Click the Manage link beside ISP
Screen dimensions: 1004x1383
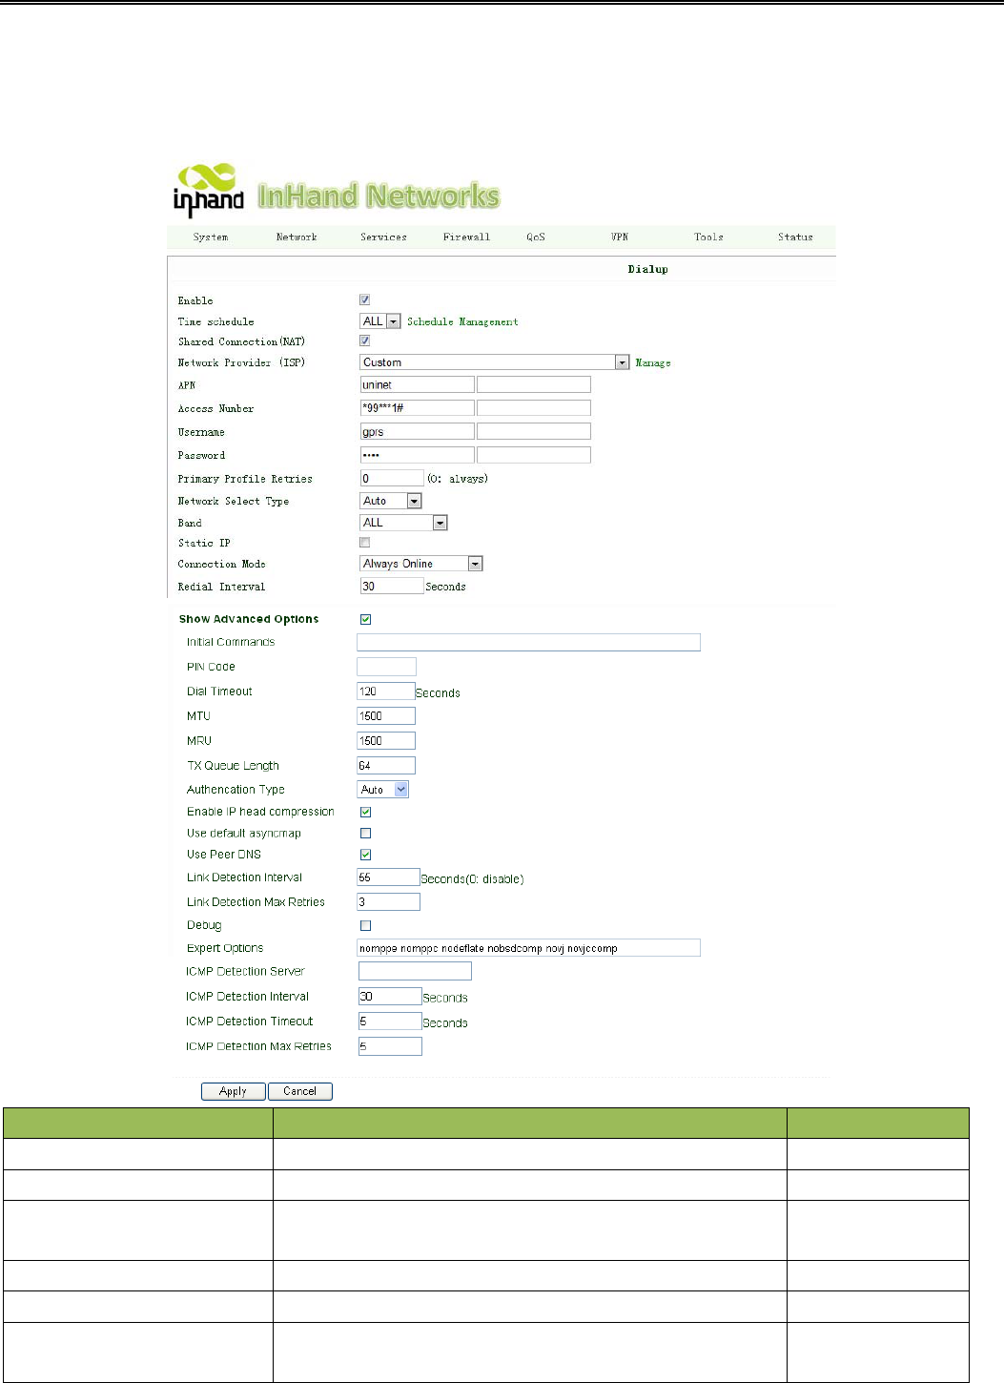[x=653, y=363]
